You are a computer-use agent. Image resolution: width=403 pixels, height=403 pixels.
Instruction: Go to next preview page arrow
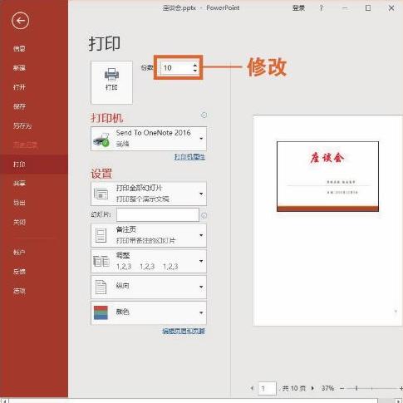point(312,388)
